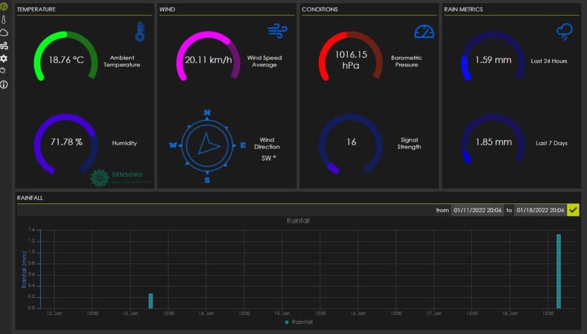Confirm date range with yellow checkmark button
The width and height of the screenshot is (587, 334).
[x=573, y=210]
